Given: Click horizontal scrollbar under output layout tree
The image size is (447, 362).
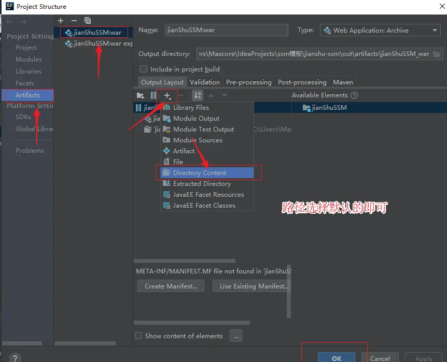Looking at the screenshot, I should point(185,261).
